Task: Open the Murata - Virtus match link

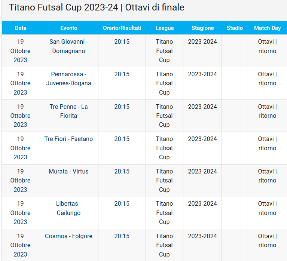Action: (x=68, y=171)
